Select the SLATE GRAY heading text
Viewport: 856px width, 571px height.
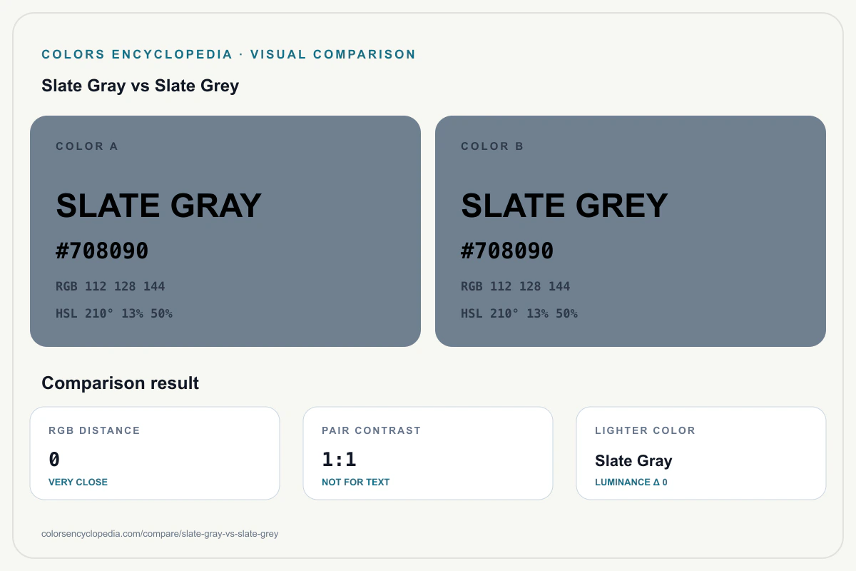point(159,206)
